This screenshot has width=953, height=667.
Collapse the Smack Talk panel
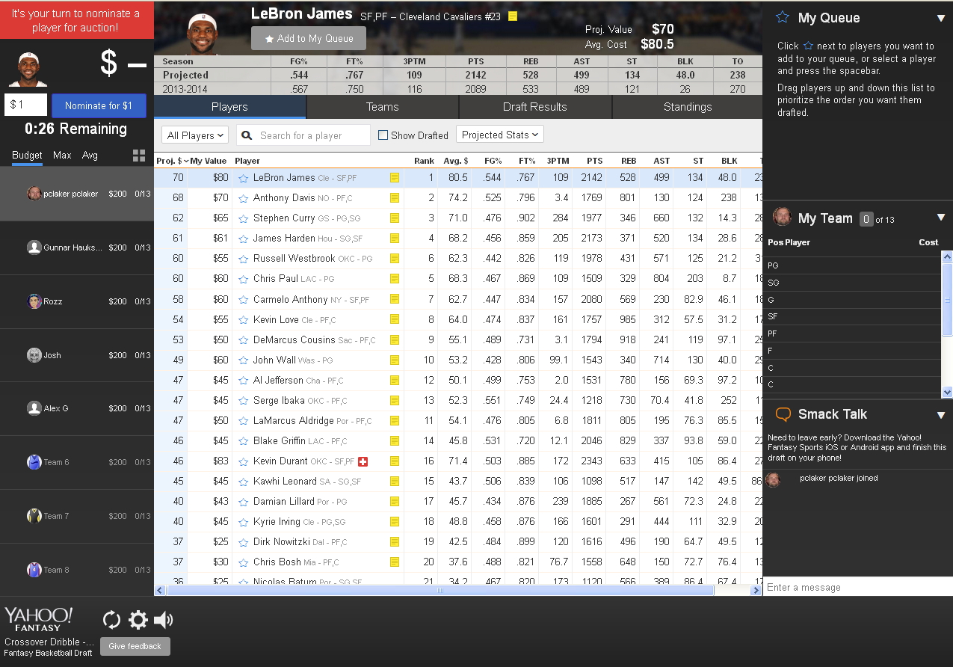point(941,415)
